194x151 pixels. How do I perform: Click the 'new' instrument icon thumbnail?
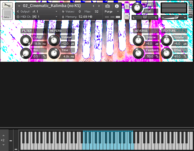[x=7, y=14]
